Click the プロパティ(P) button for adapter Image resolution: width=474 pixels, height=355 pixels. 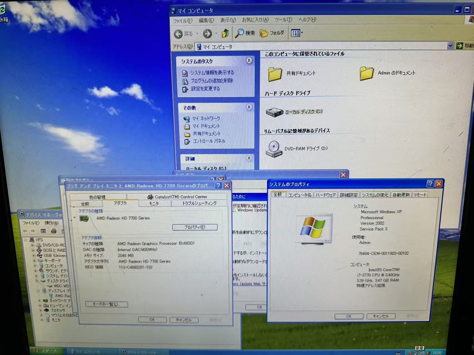[195, 227]
